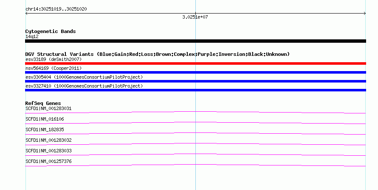Viewport: 378px width, 190px height.
Task: Click the 14q12 band label
Action: tap(32, 37)
